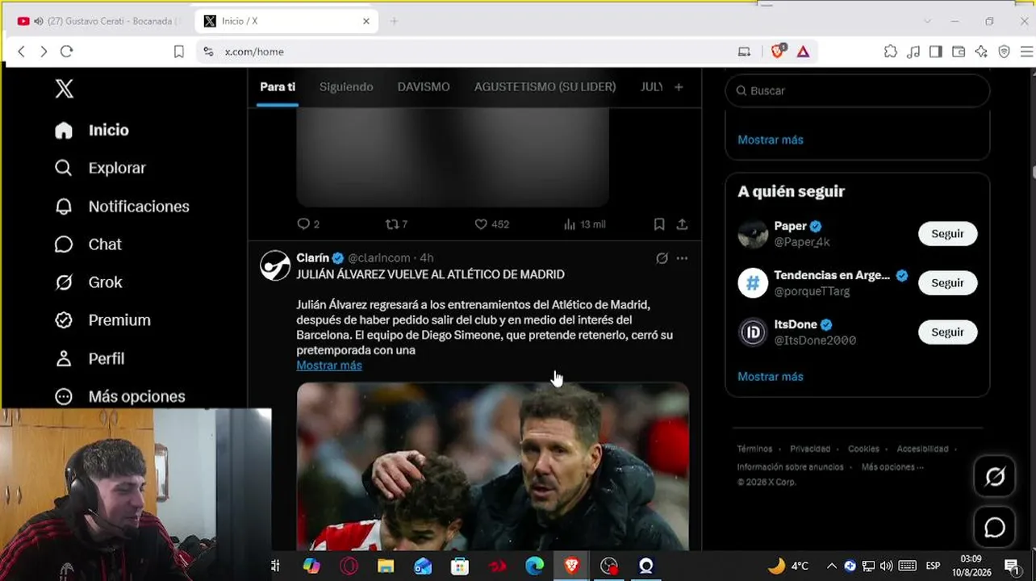Screen dimensions: 1036x581
Task: Open the Privacidad footer link
Action: pos(810,449)
